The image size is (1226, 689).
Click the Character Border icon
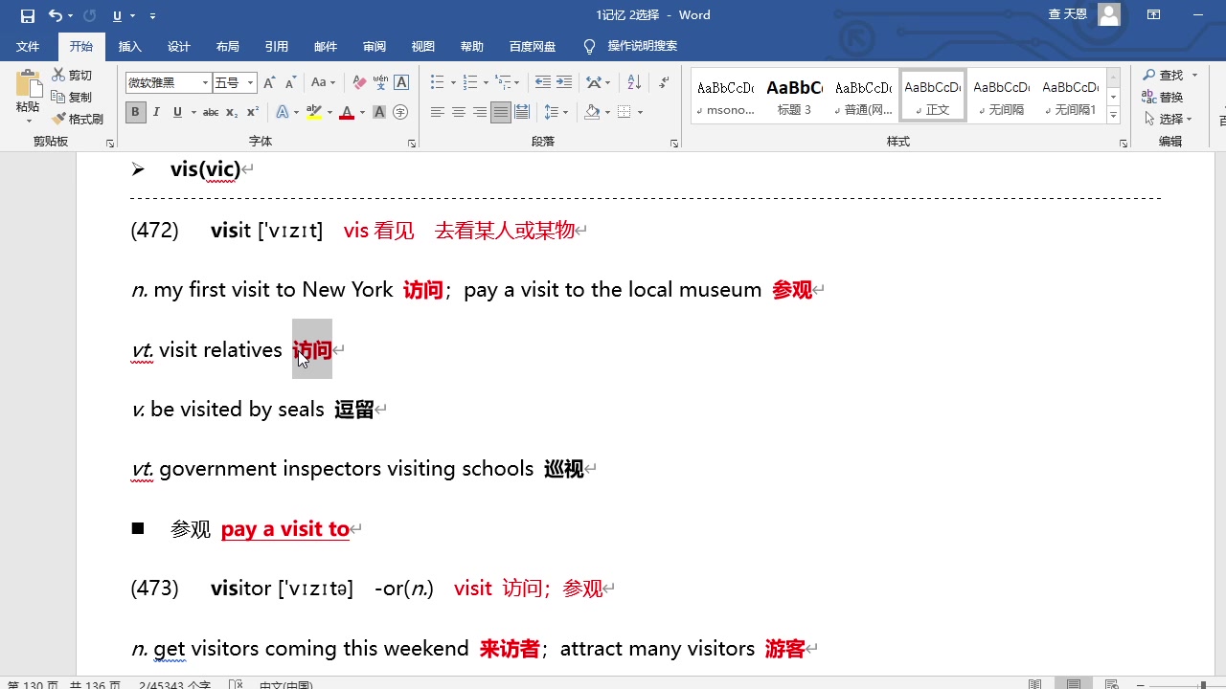pyautogui.click(x=401, y=83)
